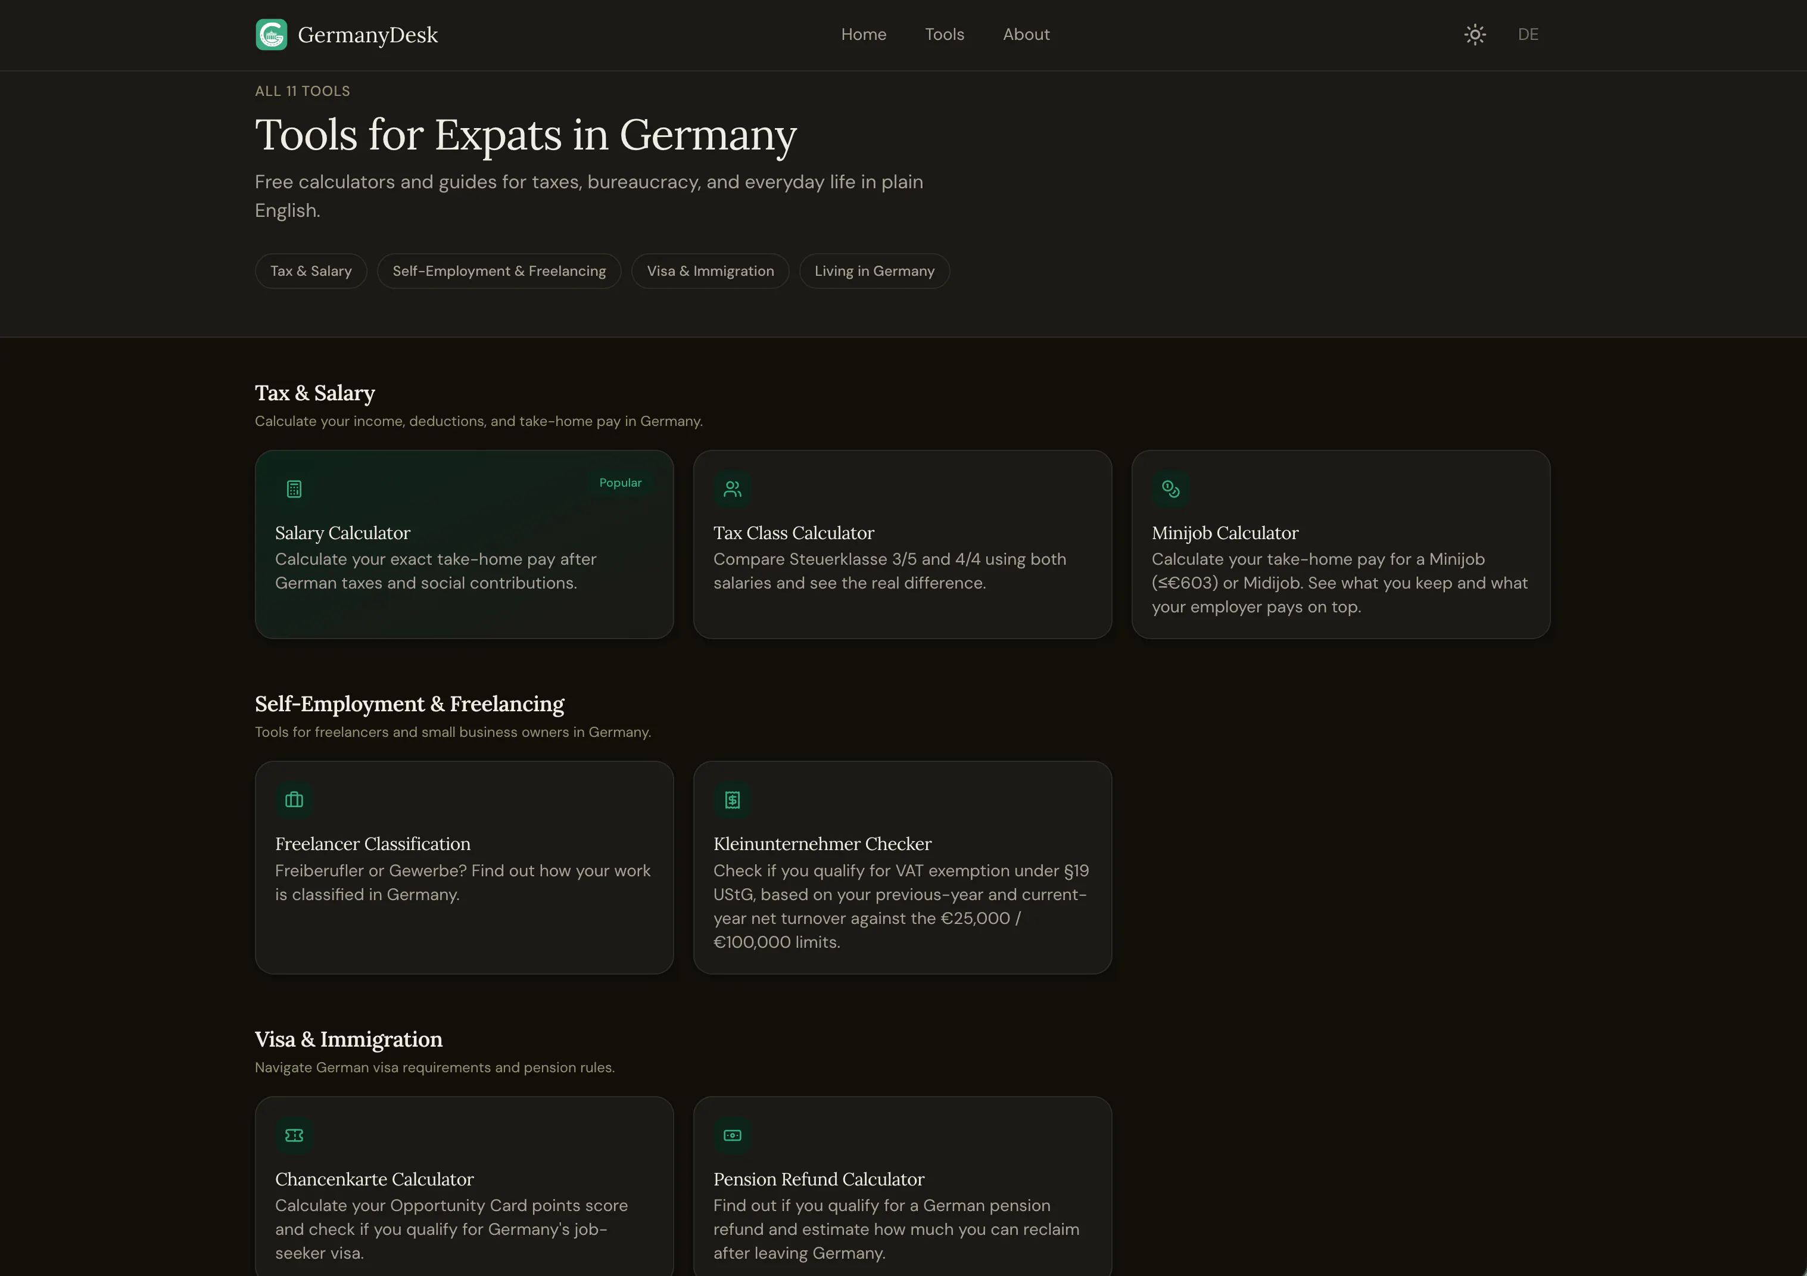Click the Salary Calculator calculator icon

[294, 489]
